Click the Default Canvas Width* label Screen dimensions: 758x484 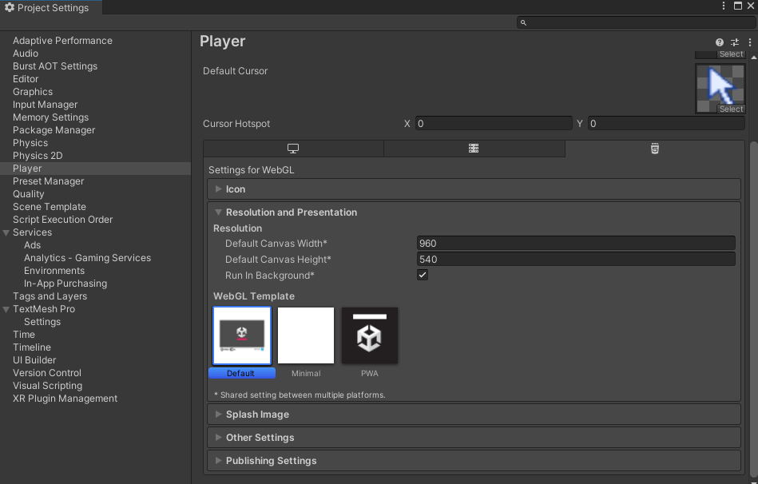276,244
